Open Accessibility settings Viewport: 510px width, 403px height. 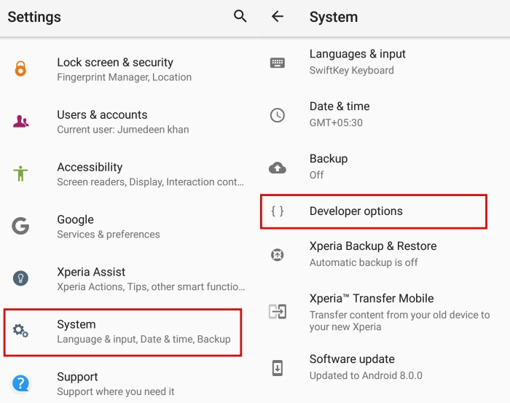tap(127, 173)
